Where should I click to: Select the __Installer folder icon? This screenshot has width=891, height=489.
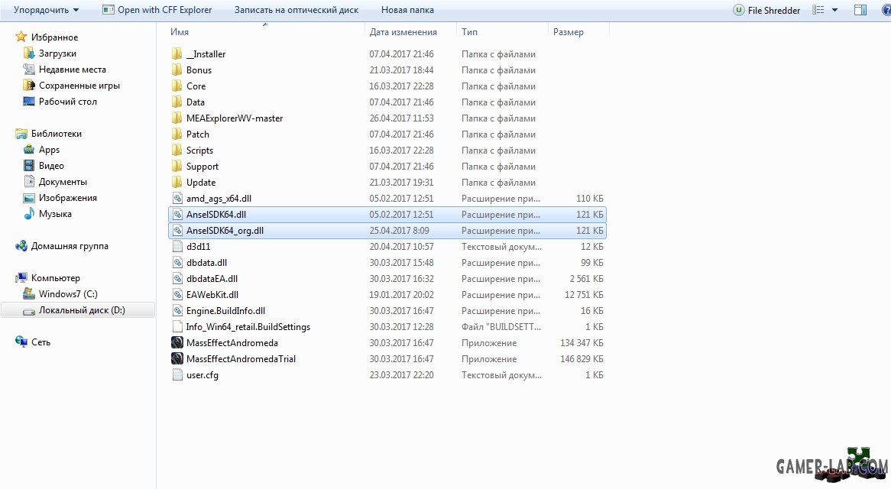pyautogui.click(x=177, y=54)
